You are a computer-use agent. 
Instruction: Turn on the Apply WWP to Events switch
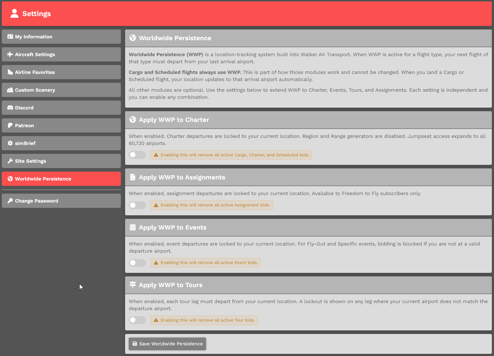(138, 263)
